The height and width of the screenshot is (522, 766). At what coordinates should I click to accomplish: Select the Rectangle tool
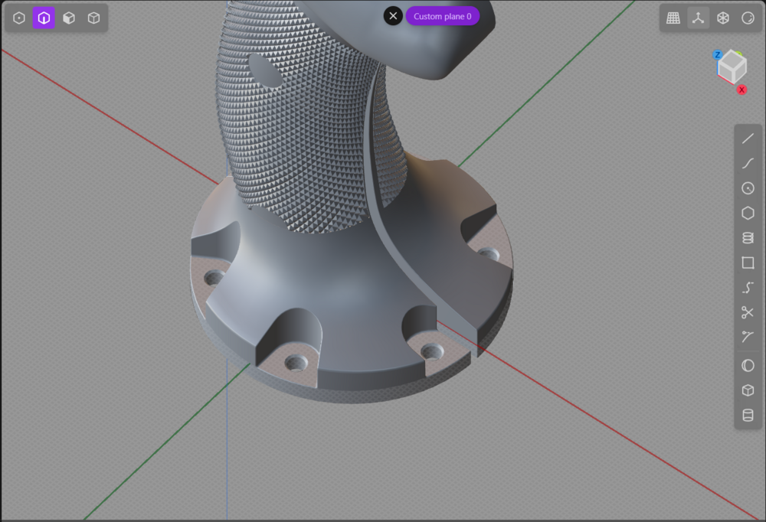click(x=748, y=263)
